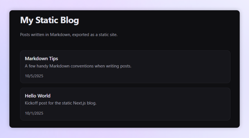Click the word My in the heading

pyautogui.click(x=27, y=20)
